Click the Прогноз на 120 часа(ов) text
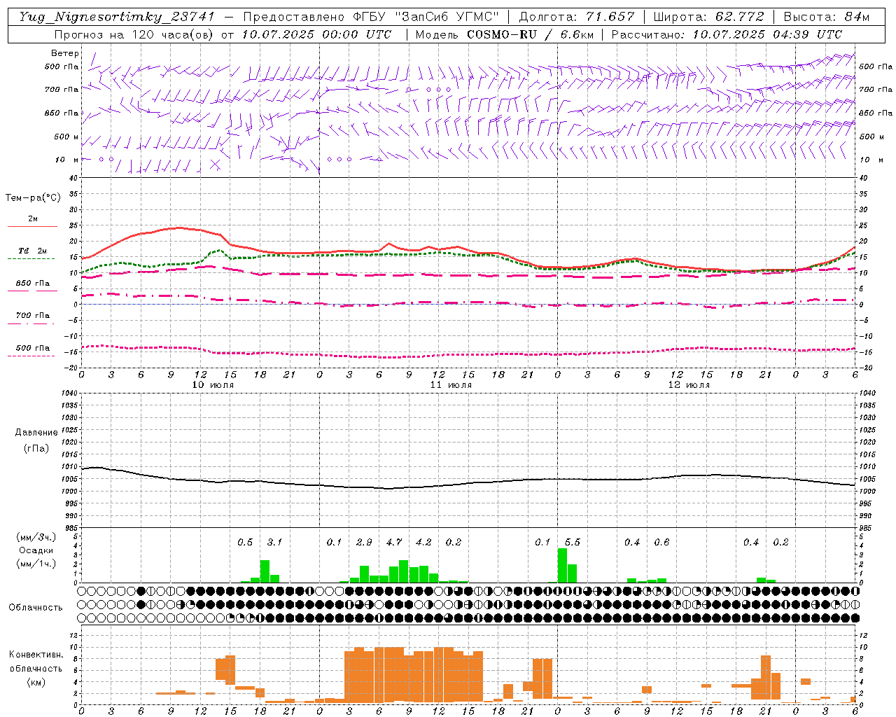The width and height of the screenshot is (896, 717). [134, 34]
